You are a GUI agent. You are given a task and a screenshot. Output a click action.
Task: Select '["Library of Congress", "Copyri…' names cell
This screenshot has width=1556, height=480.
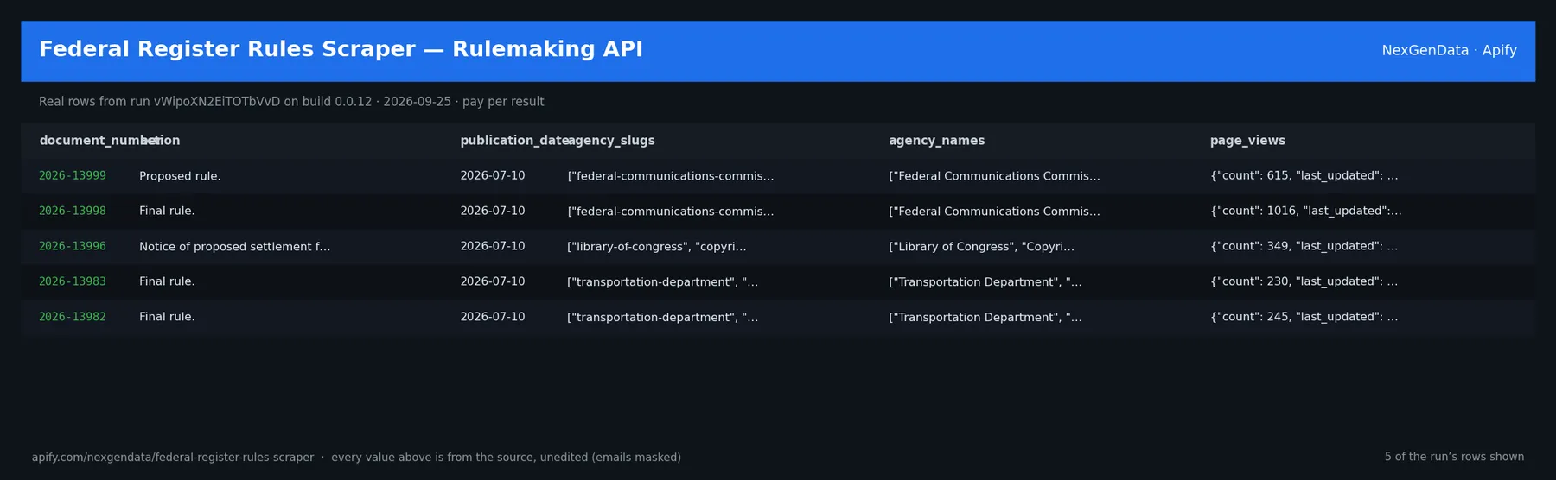tap(981, 247)
